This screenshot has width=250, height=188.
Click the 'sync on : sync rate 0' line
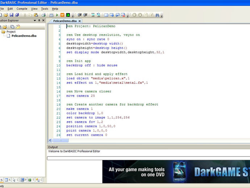pyautogui.click(x=88, y=39)
